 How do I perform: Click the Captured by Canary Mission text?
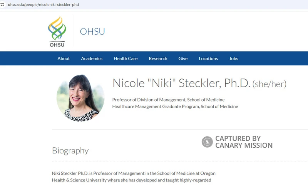[x=244, y=142]
